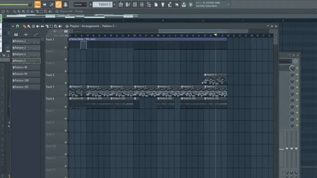Adjust the first mixer fader handle
Image resolution: width=317 pixels, height=178 pixels.
tap(287, 149)
